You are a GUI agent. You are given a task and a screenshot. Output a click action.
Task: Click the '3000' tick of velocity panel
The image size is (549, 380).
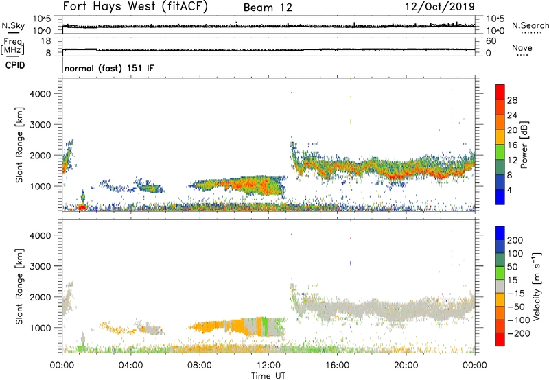(40, 266)
